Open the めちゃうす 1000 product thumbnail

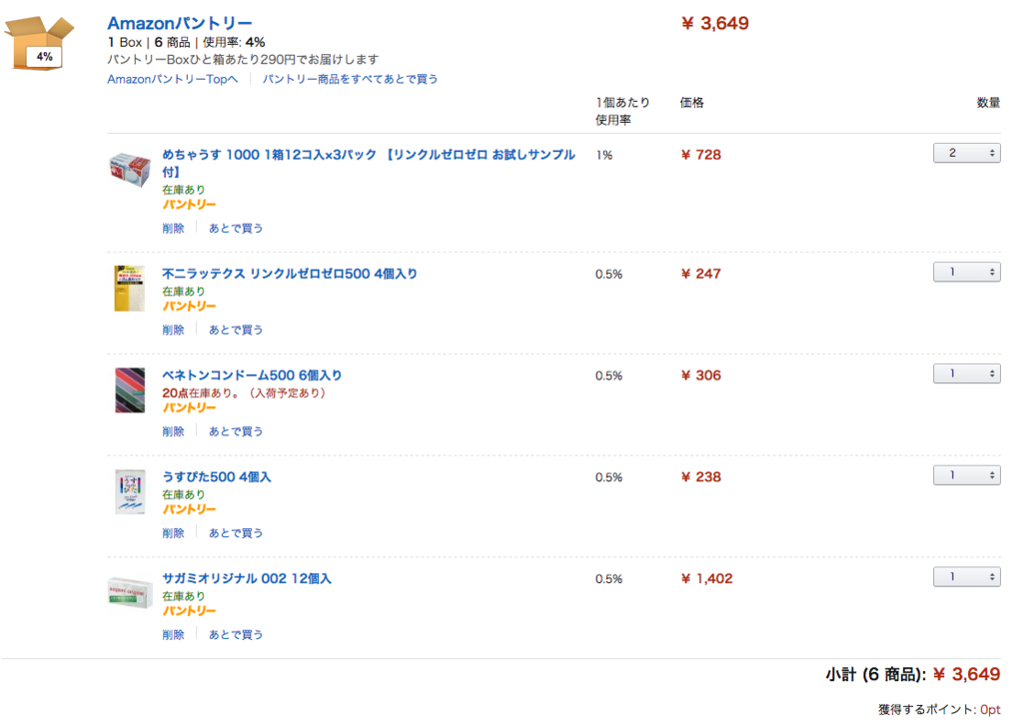coord(129,170)
